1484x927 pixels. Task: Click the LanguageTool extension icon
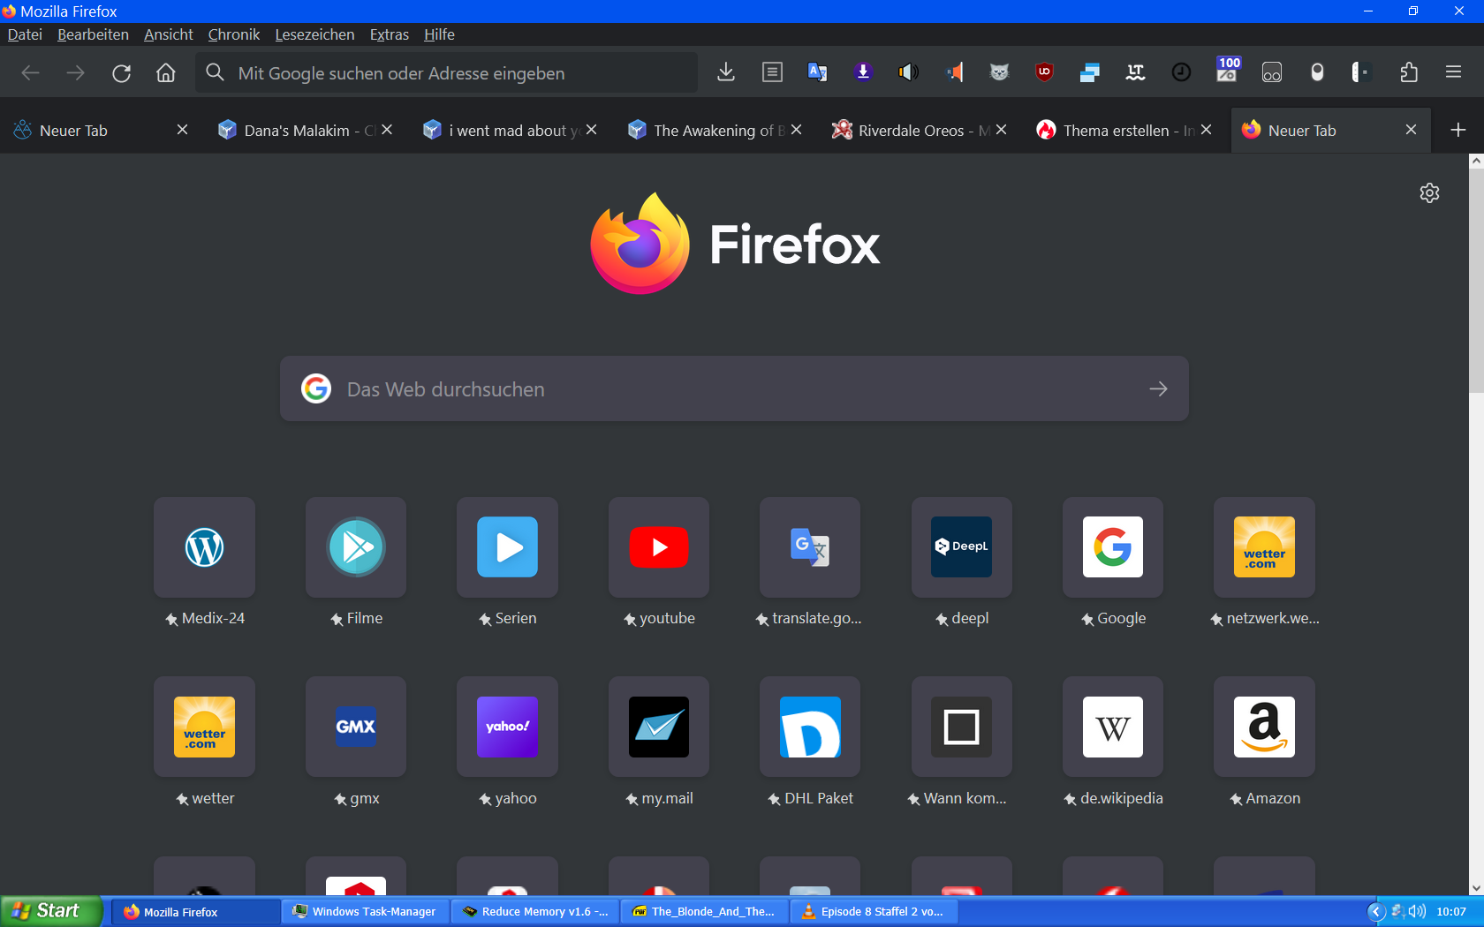tap(1135, 72)
